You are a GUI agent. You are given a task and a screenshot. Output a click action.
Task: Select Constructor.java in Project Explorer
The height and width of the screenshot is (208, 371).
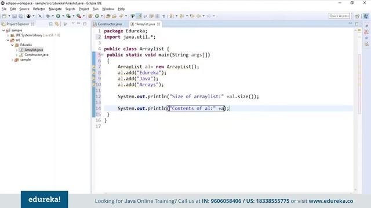[x=37, y=55]
